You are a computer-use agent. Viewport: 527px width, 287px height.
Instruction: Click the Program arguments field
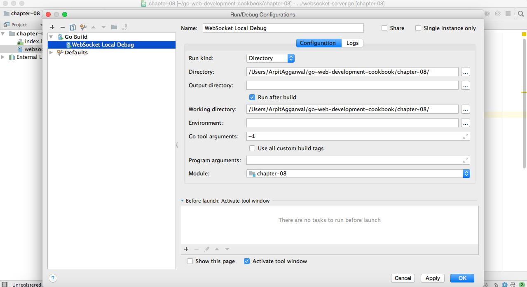tap(358, 160)
